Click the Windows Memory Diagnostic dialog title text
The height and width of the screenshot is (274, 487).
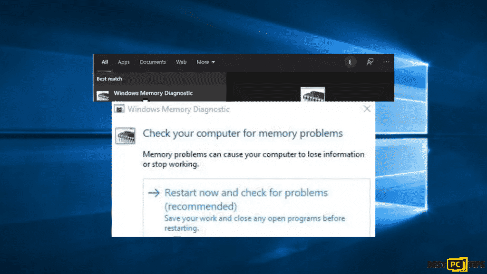(x=179, y=109)
